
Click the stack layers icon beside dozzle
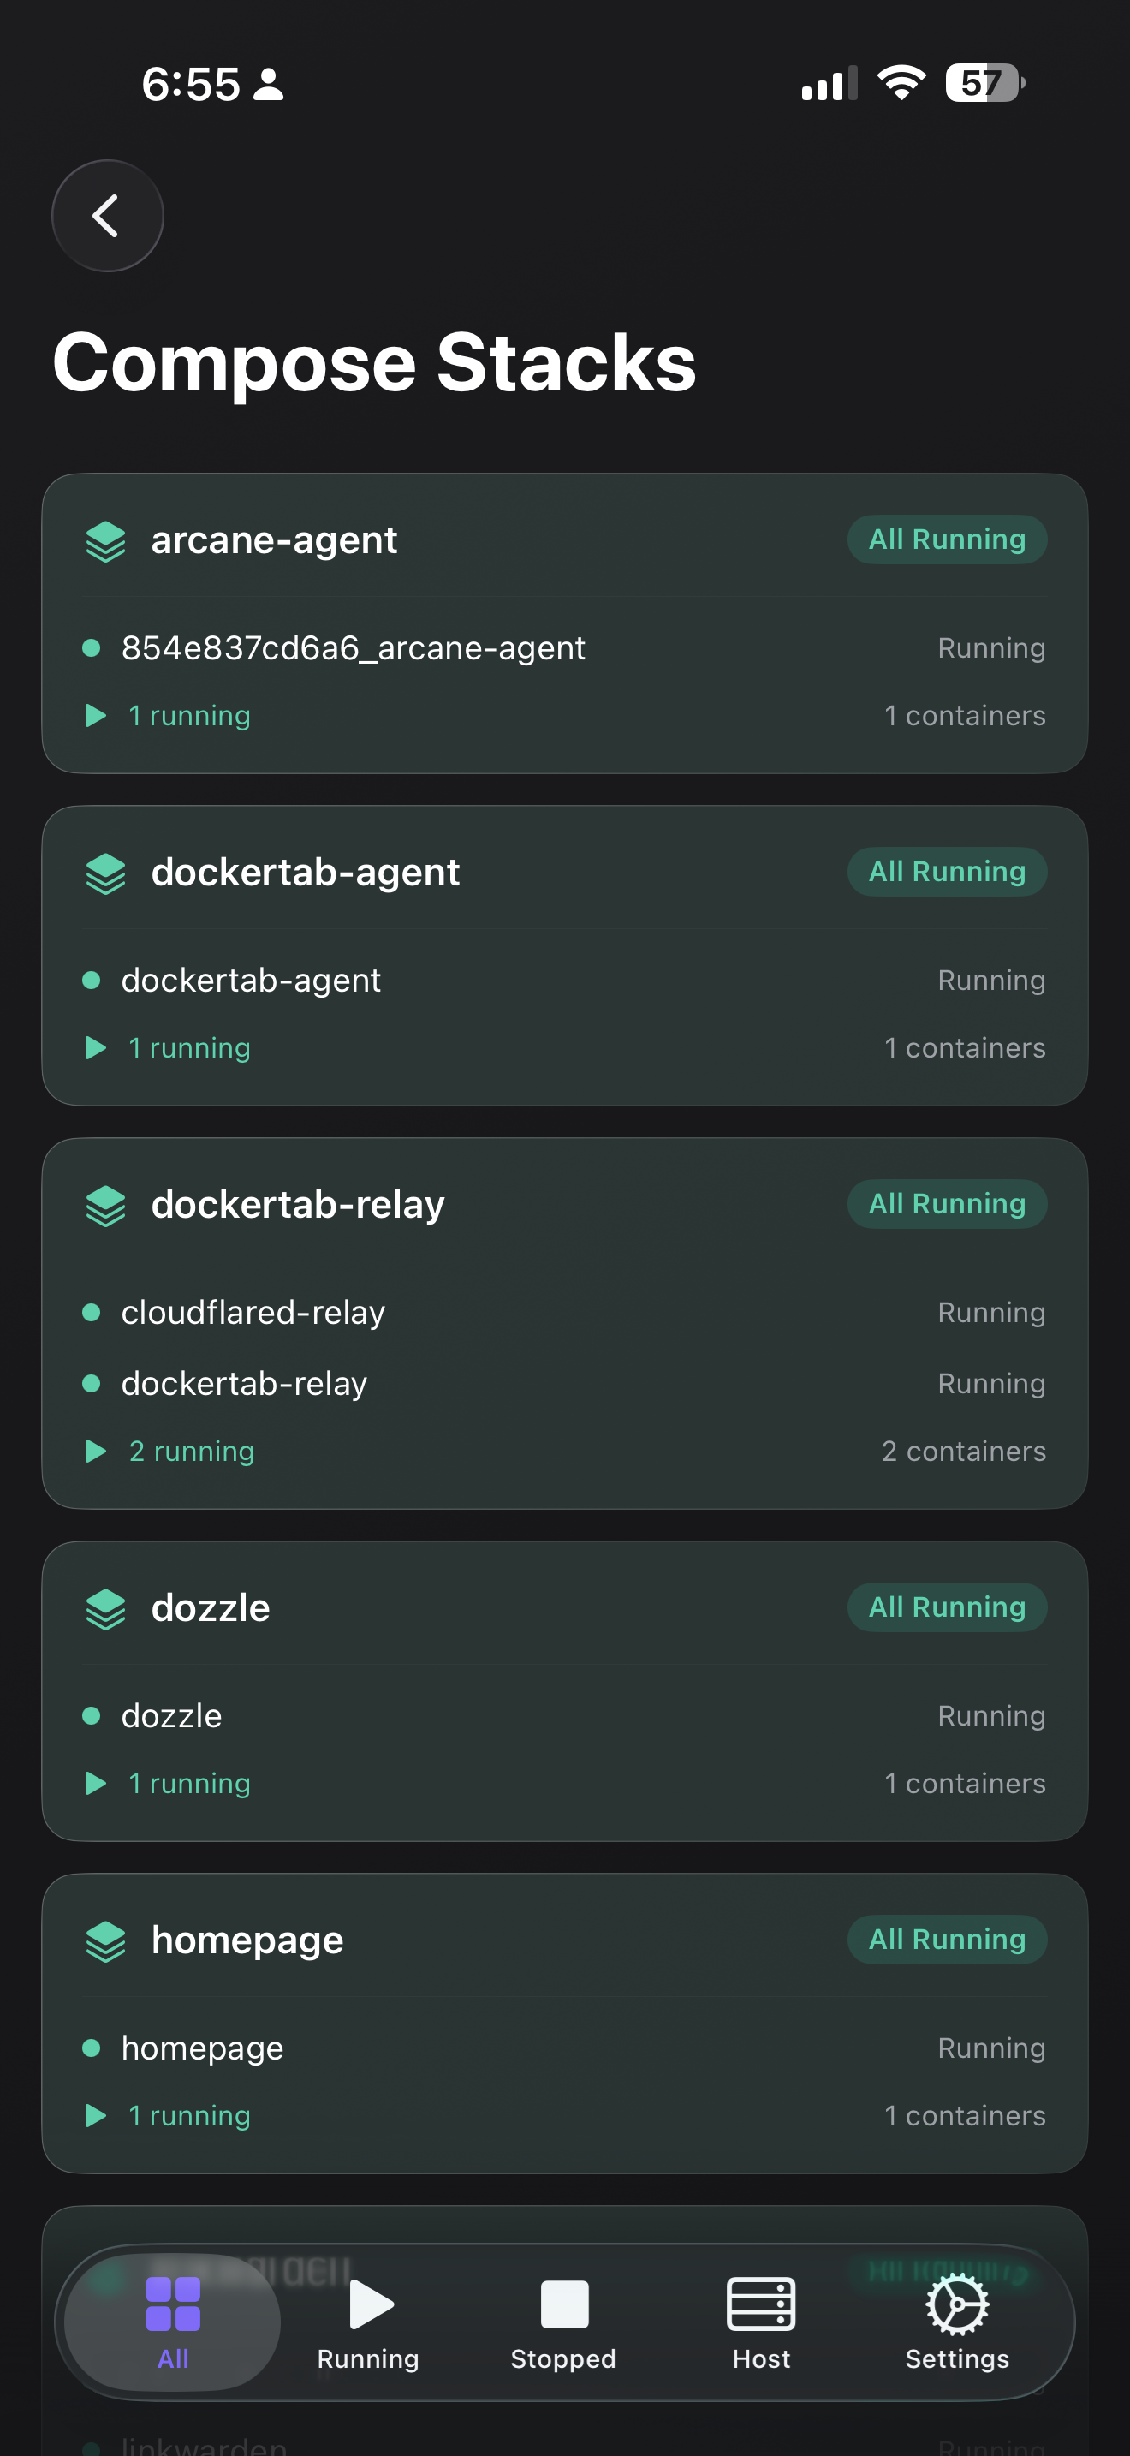click(106, 1607)
